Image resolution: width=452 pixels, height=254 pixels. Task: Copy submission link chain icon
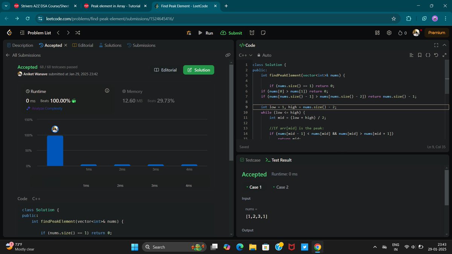(228, 55)
